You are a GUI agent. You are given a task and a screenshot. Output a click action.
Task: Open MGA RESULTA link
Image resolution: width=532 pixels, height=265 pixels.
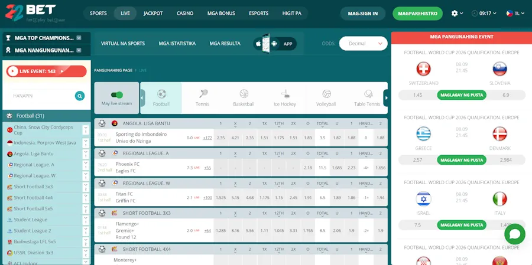coord(225,43)
